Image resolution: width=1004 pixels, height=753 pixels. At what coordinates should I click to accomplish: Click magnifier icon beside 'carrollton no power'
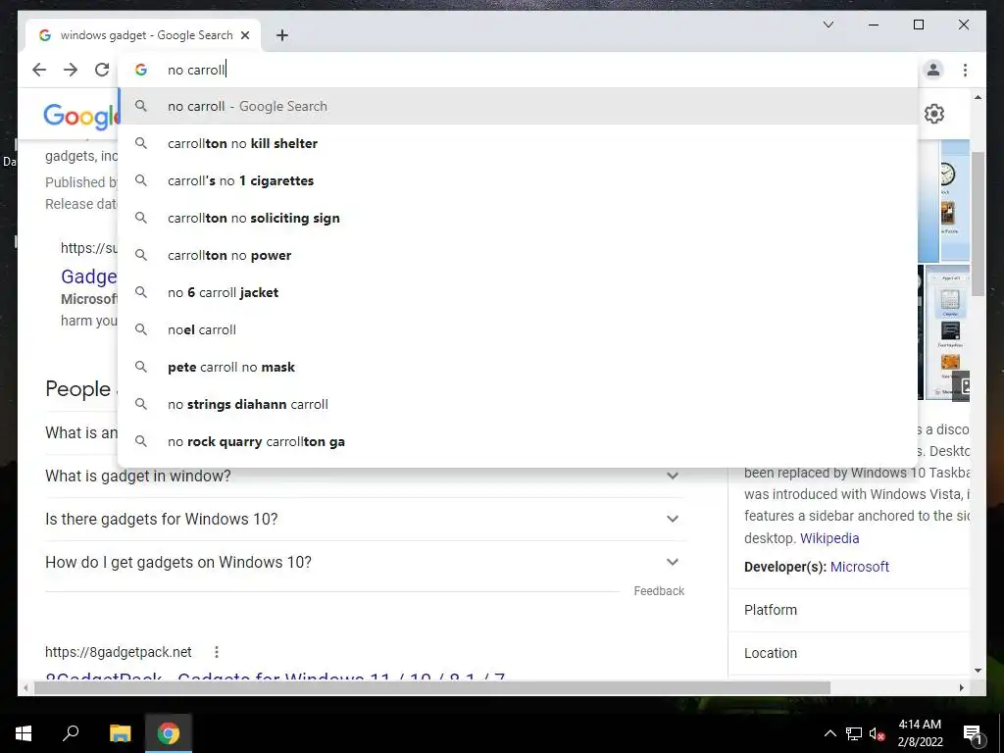(141, 255)
